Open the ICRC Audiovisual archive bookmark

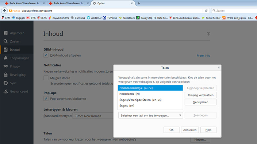(x=185, y=18)
